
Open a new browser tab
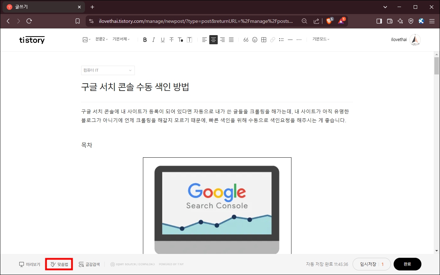click(92, 7)
